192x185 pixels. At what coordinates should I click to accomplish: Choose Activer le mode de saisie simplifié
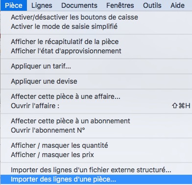[96, 26]
